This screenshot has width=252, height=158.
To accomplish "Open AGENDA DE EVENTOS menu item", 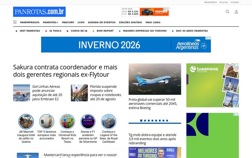I will click(x=102, y=22).
